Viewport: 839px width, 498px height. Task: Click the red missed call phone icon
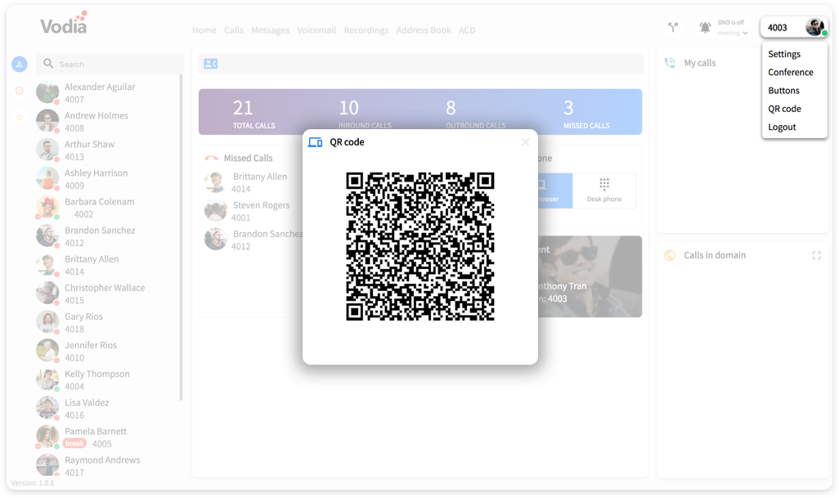coord(211,159)
